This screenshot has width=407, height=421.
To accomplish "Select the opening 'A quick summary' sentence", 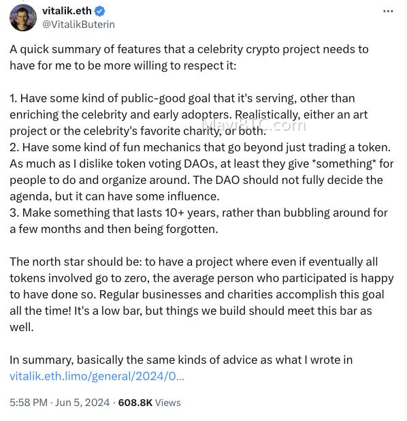I will [x=189, y=57].
